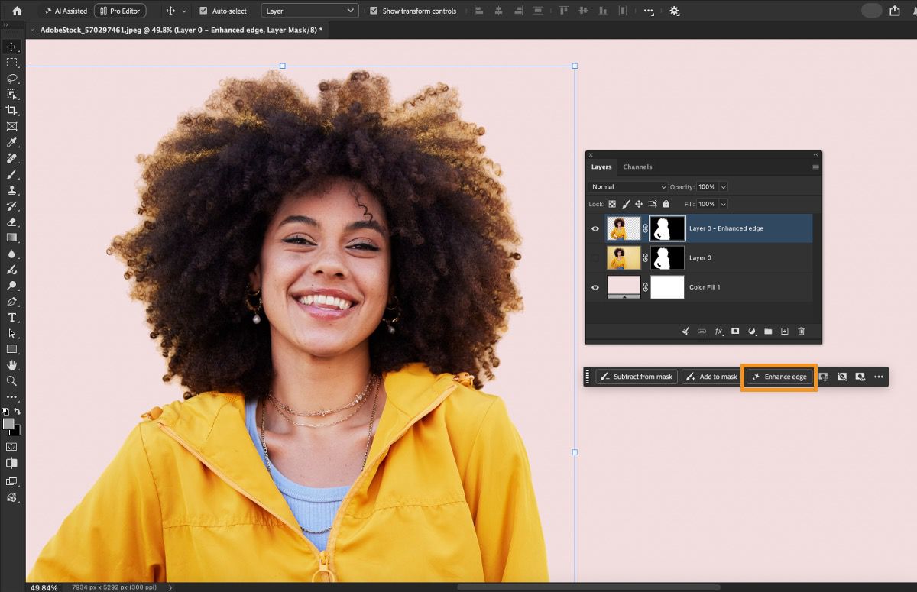
Task: Lock all with padlock icon
Action: [666, 204]
